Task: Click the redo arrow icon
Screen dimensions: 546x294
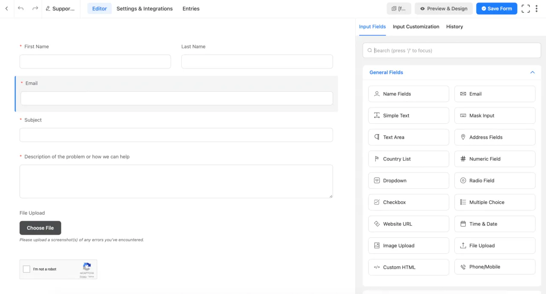Action: point(35,9)
